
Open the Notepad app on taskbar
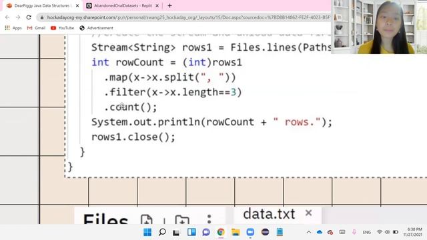coord(280,232)
